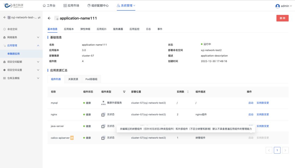Click the back arrow beside application-name111
295x168 pixels.
49,18
